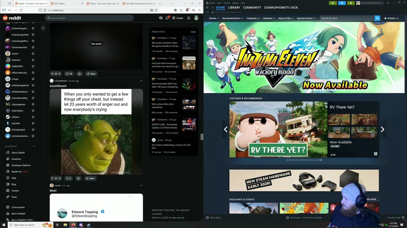Refresh the Steam store page
The height and width of the screenshot is (228, 407).
[207, 12]
